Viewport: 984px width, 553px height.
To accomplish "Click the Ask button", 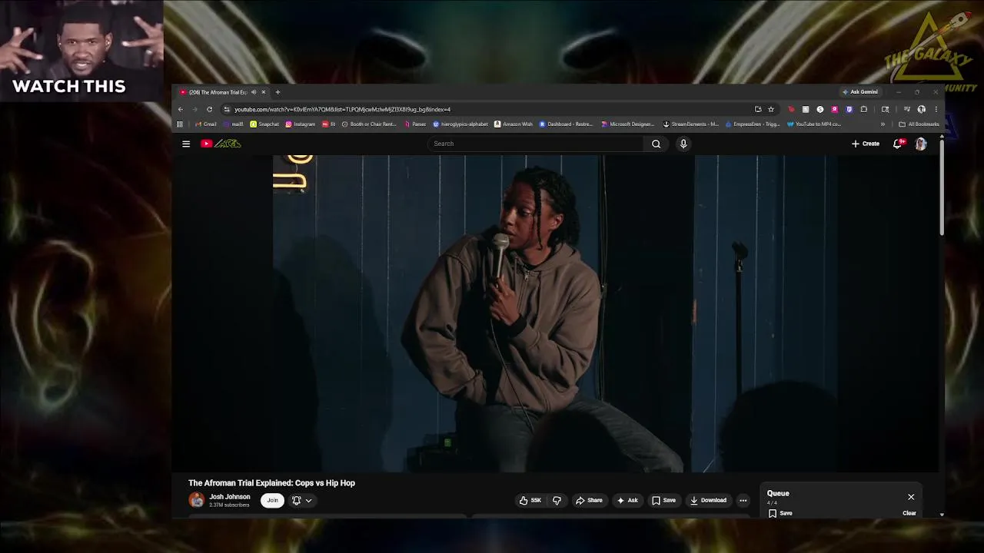I will coord(627,500).
